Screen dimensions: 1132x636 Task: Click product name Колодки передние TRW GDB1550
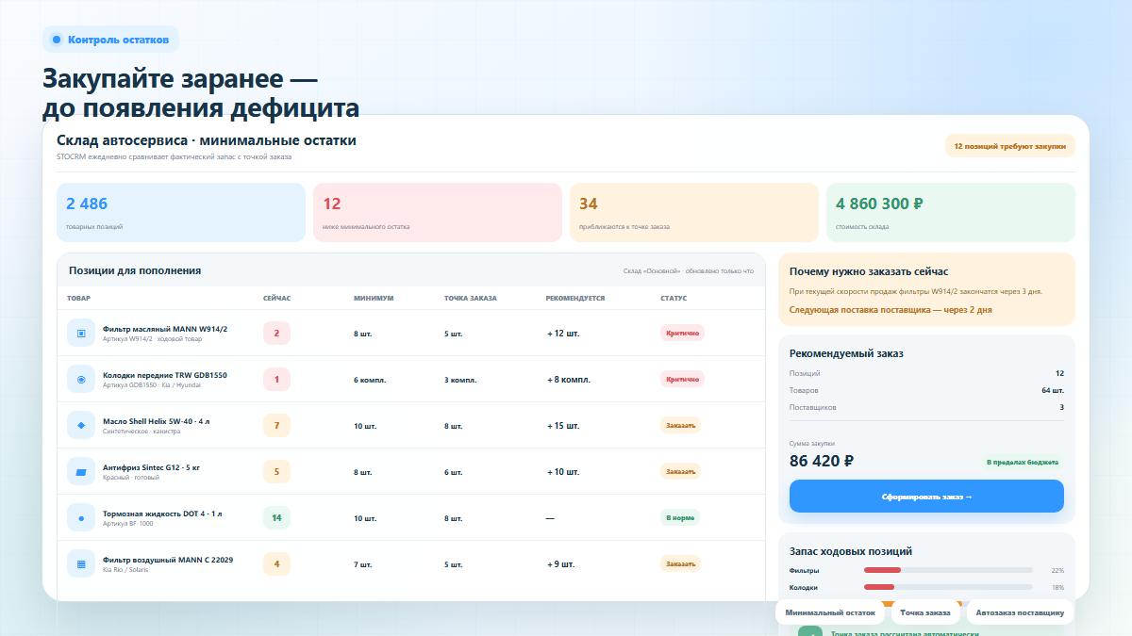tap(165, 375)
